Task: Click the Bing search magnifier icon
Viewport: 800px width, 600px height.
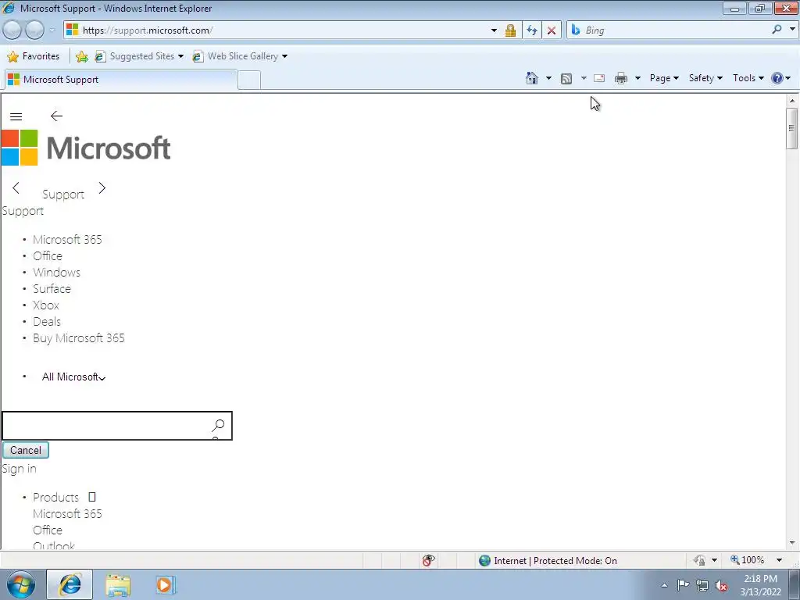Action: pyautogui.click(x=777, y=30)
